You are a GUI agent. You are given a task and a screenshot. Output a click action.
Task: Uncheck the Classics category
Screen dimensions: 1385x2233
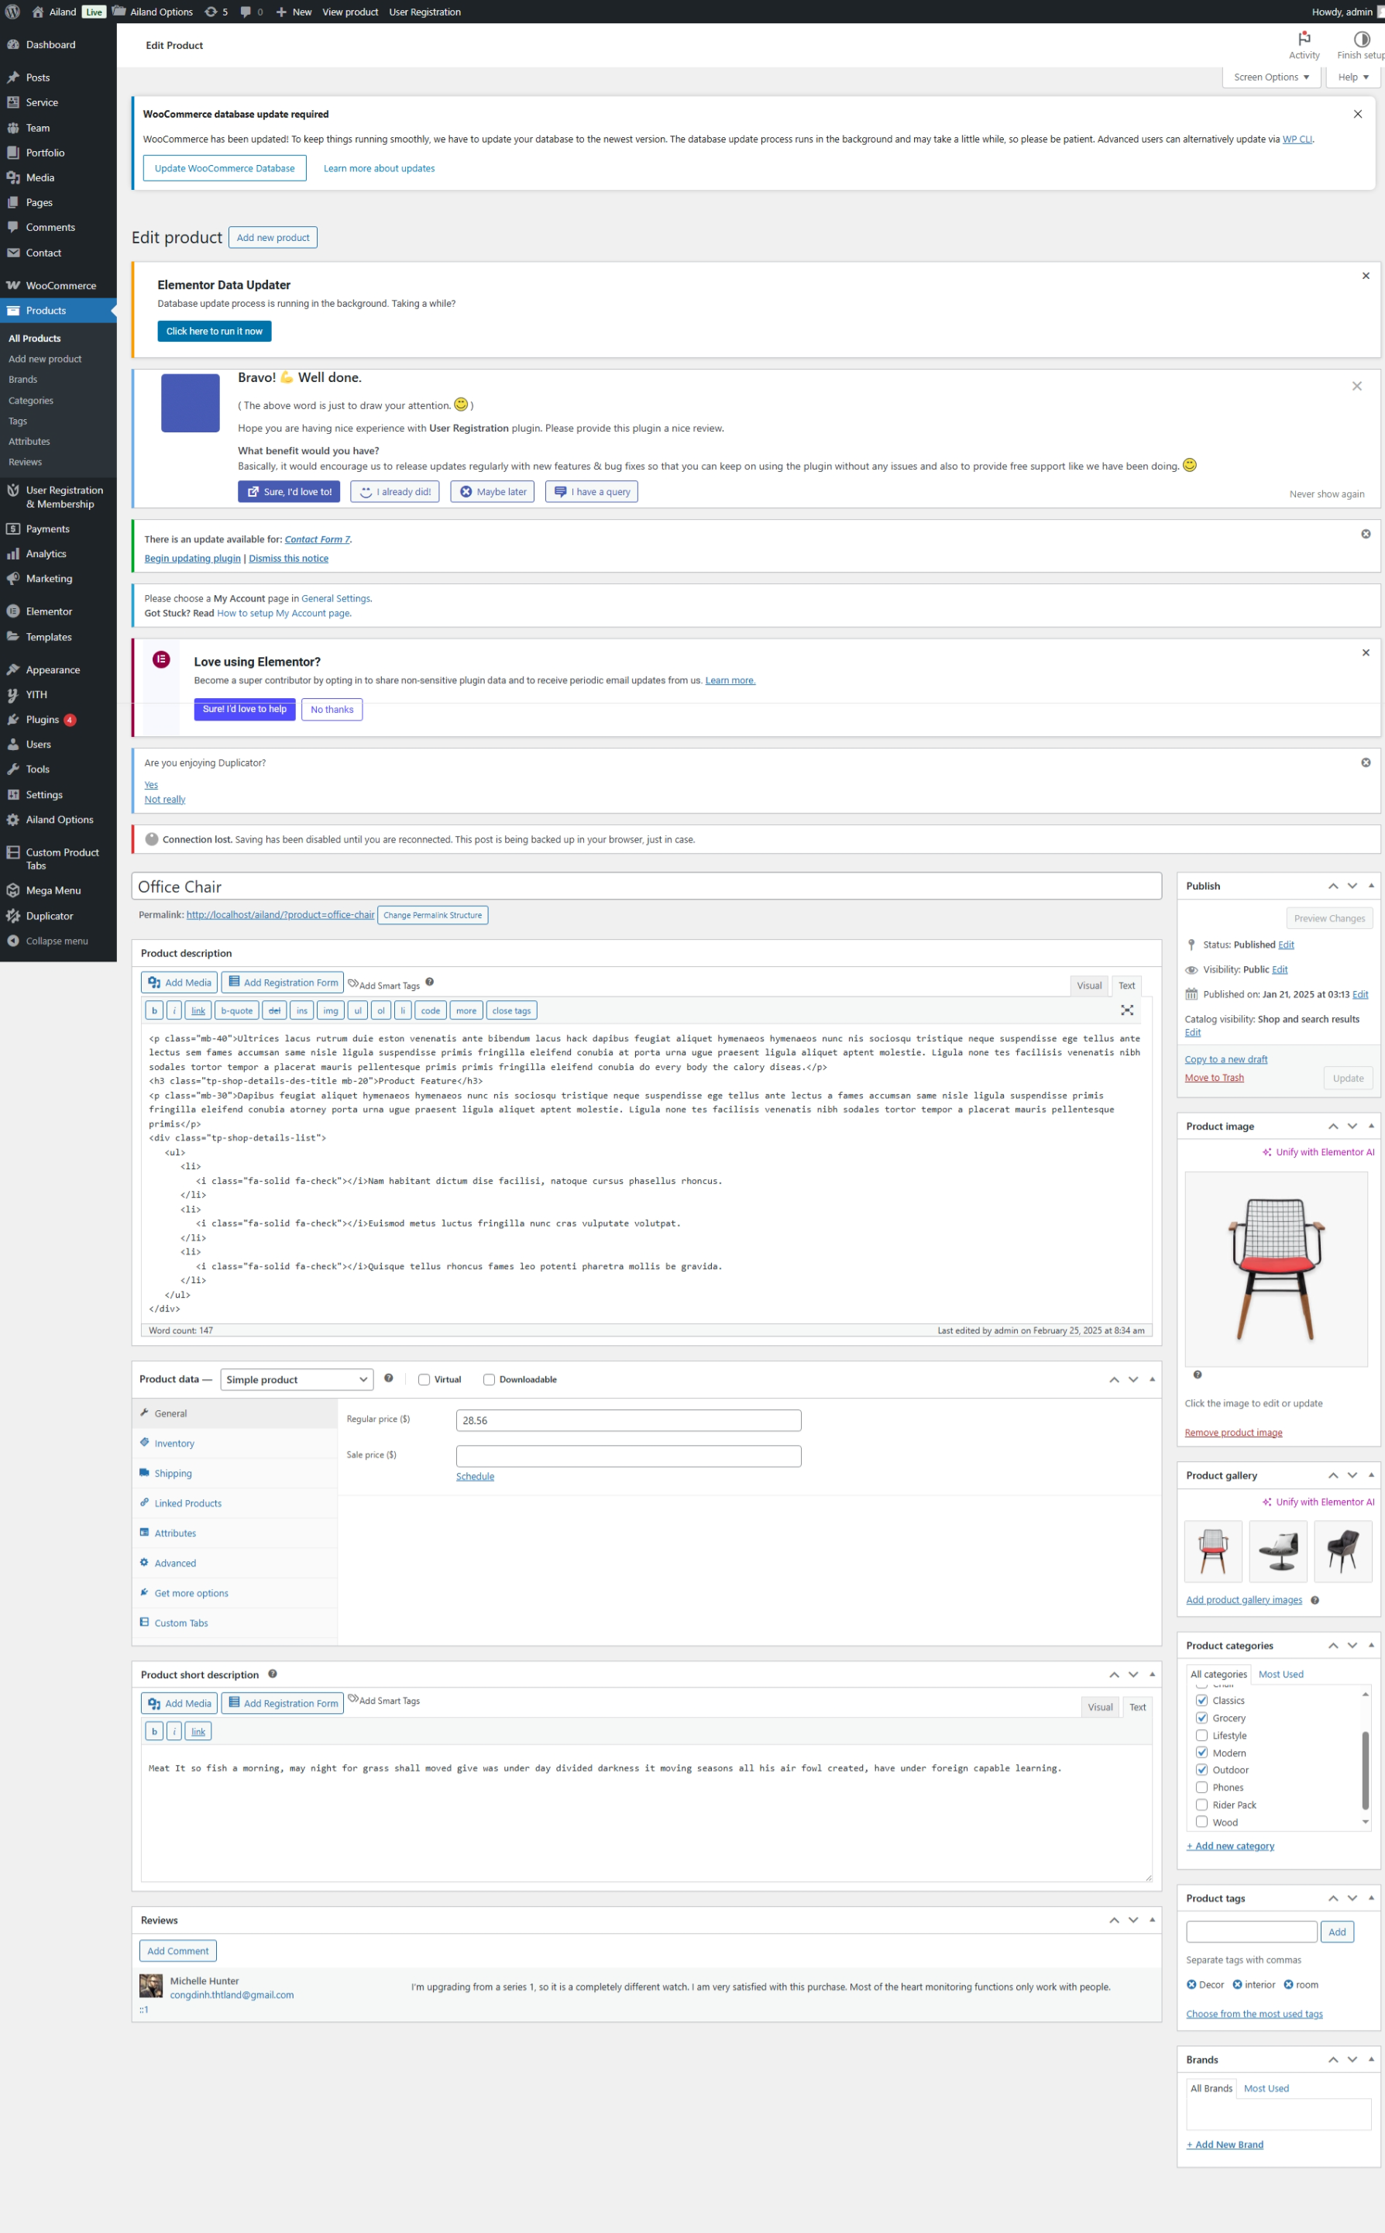click(x=1201, y=1701)
